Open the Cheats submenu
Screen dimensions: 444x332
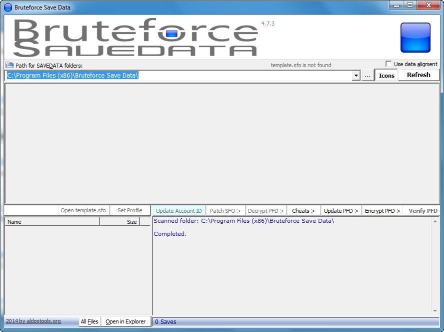[x=303, y=211]
